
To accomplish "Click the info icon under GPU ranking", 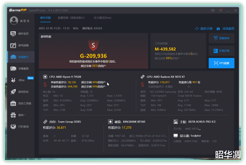I will point(189,86).
